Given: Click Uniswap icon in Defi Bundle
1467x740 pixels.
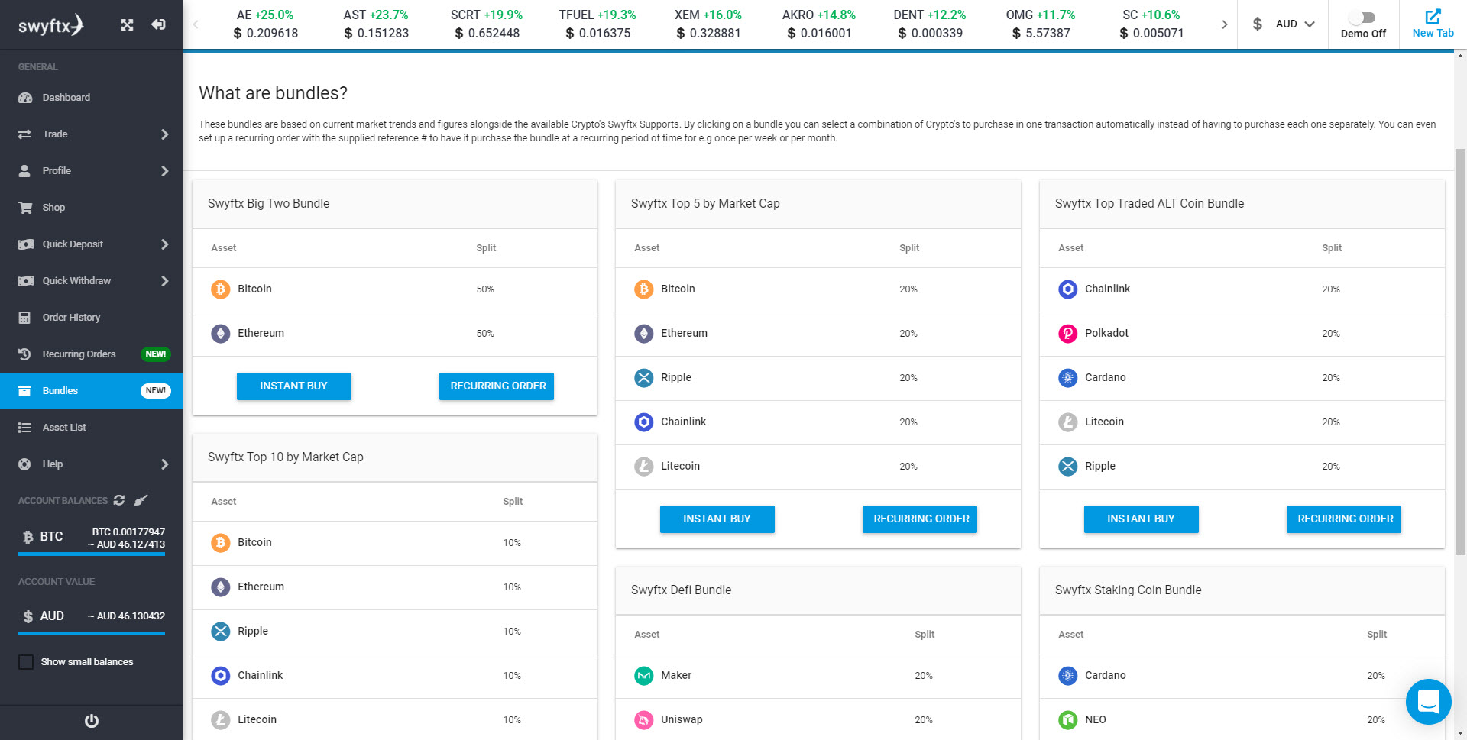Looking at the screenshot, I should [644, 720].
